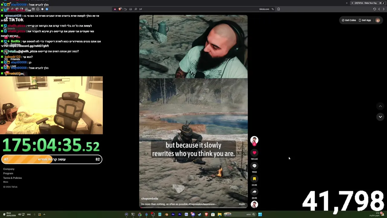Viewport: 387px width, 218px height.
Task: Close the TikTok - Make Your Day tab
Action: 352,3
